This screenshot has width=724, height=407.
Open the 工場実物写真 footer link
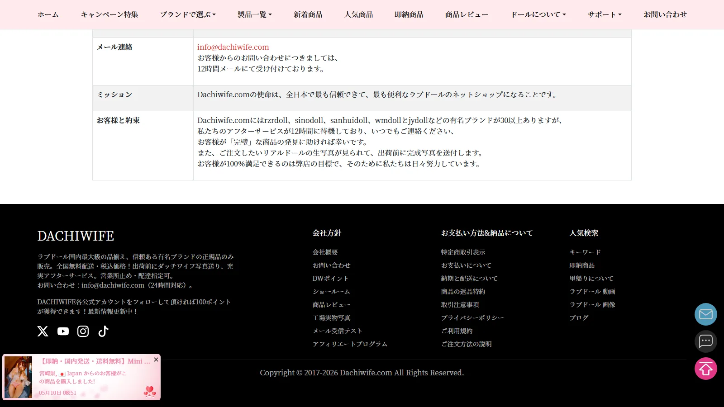[x=332, y=318]
